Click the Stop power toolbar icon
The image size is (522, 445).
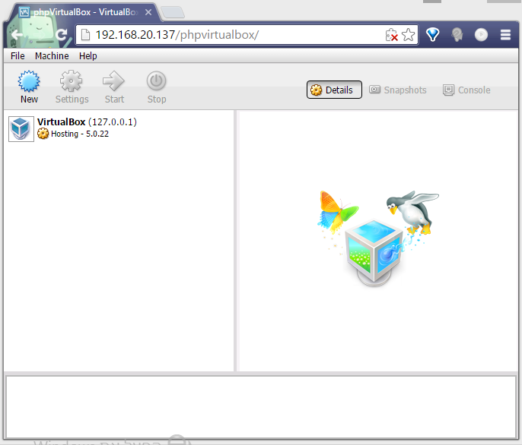tap(157, 80)
